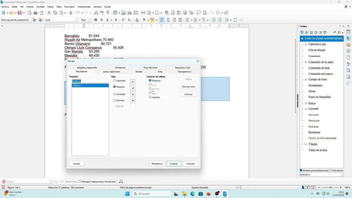Switch to Sangrías y espaciado tab
This screenshot has height=198, width=352.
click(x=87, y=67)
